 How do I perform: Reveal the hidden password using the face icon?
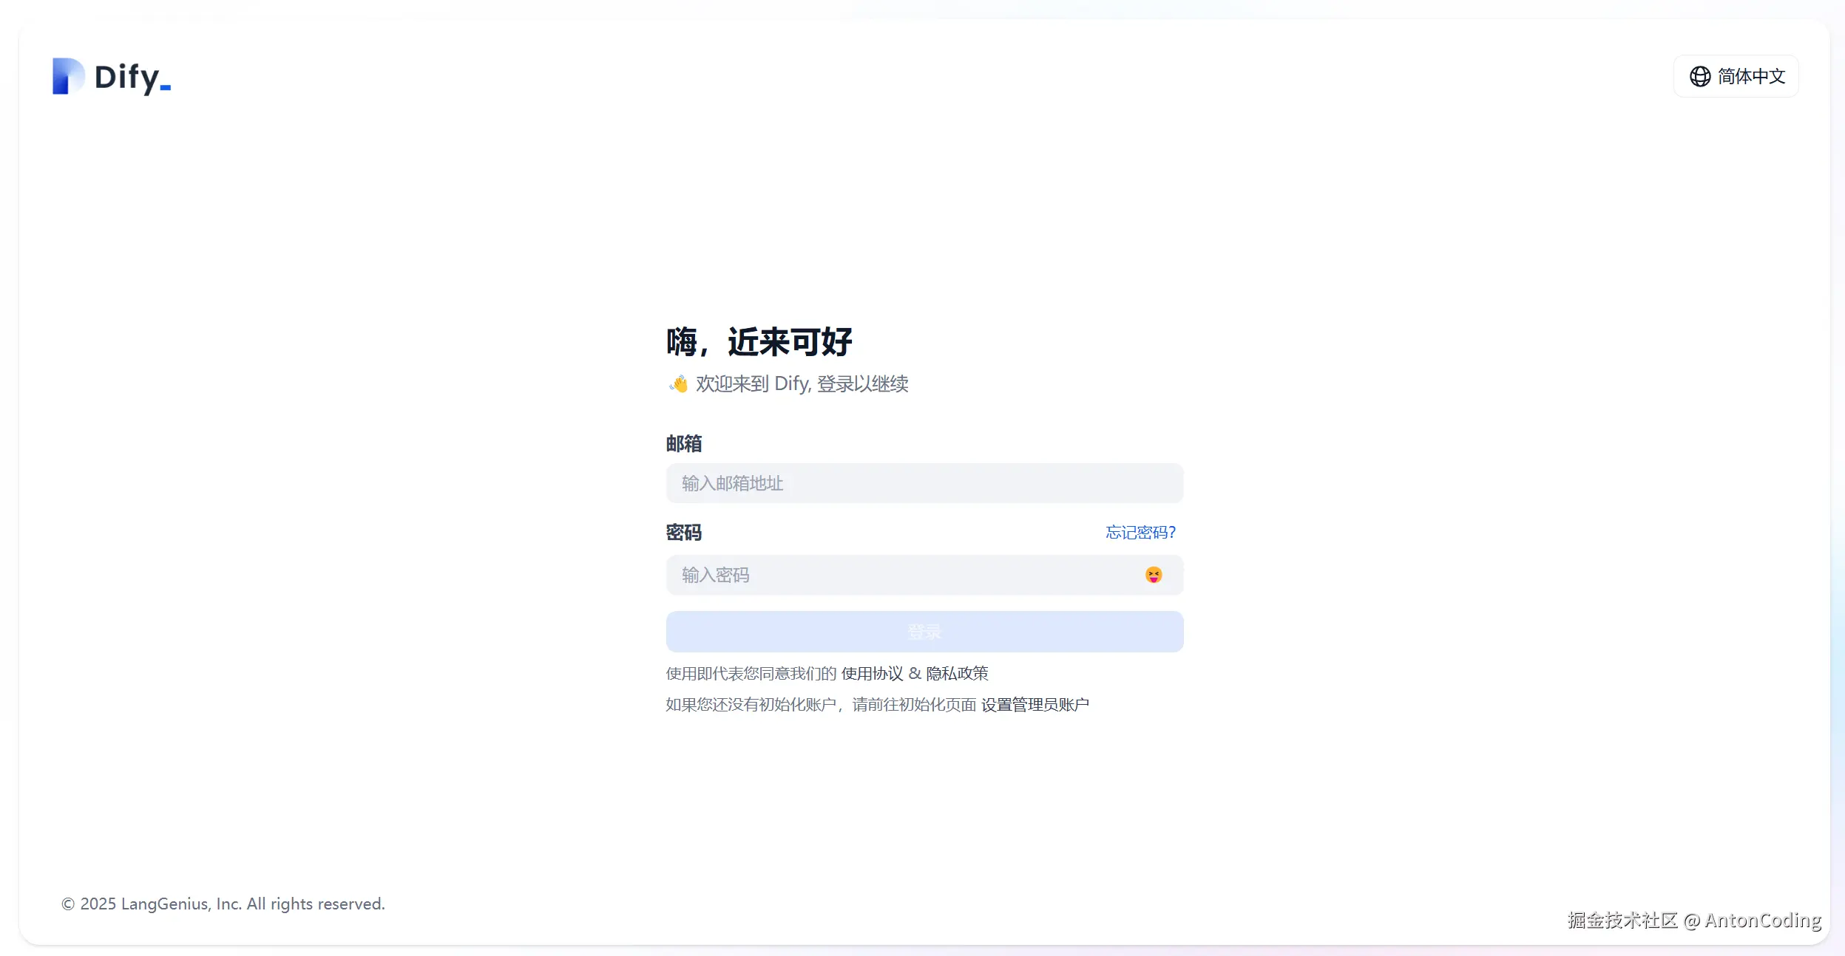1154,575
